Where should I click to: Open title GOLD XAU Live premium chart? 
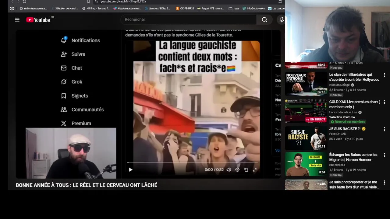(355, 104)
